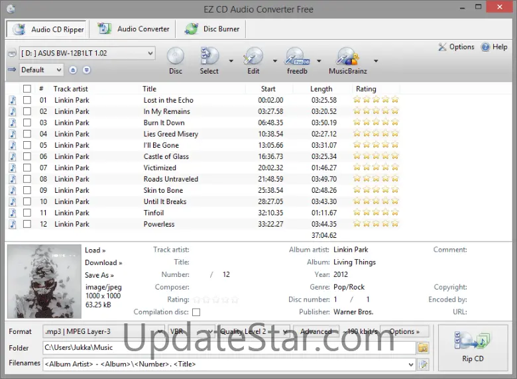Screen dimensions: 517x379
Task: Click Download » for cover art
Action: point(103,262)
